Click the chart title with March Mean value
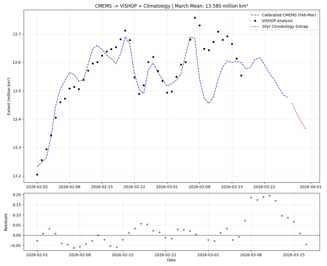327x266 pixels. [x=171, y=6]
